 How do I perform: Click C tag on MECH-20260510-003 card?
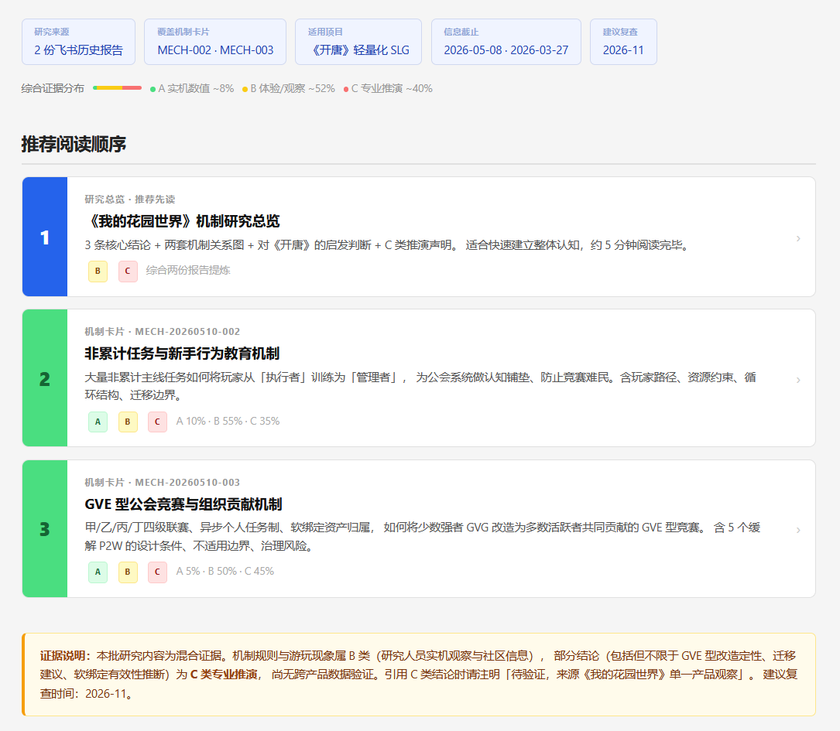coord(157,572)
